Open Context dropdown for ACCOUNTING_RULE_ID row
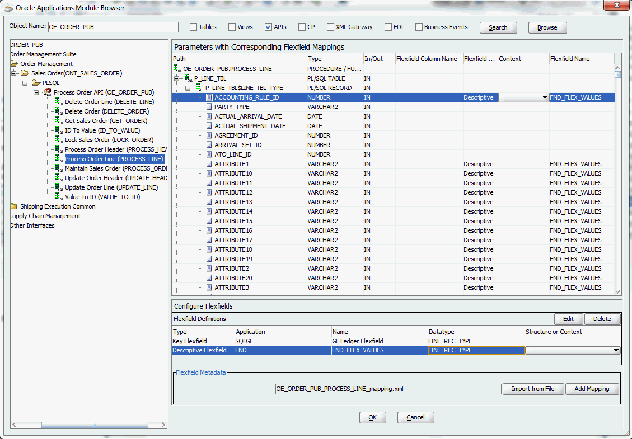 tap(545, 97)
